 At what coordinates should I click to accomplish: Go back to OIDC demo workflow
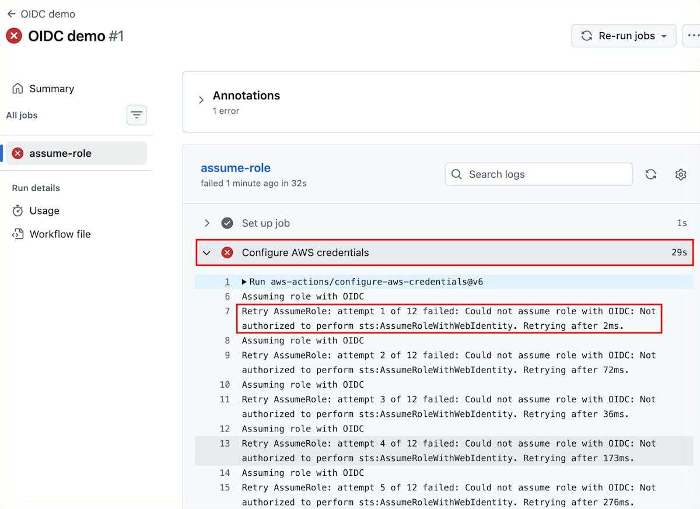point(41,14)
